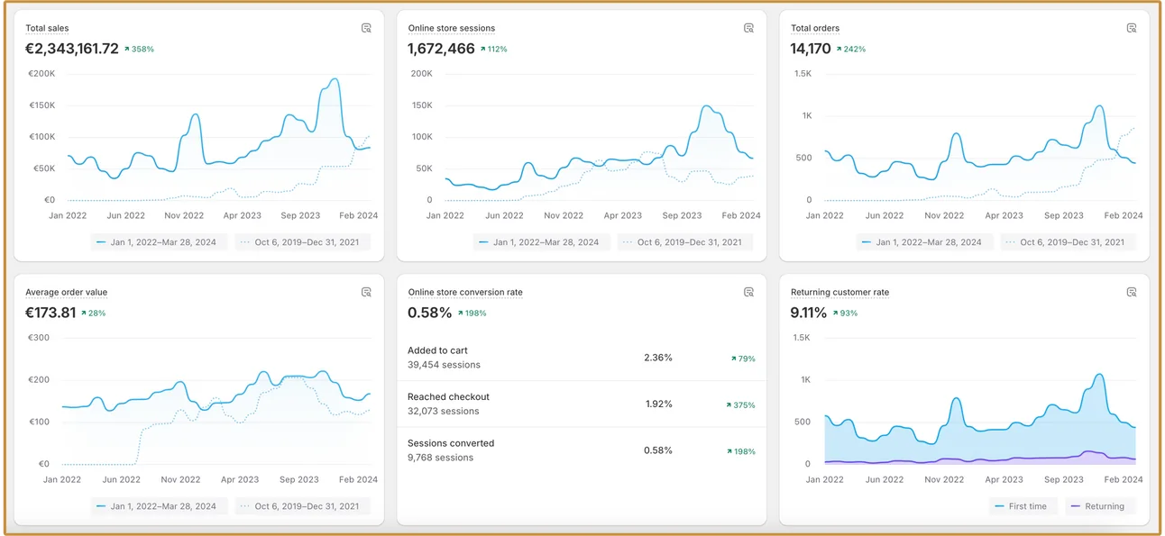Toggle Oct 6, 2019–Dec 31, 2021 legend in Average order value

click(304, 506)
